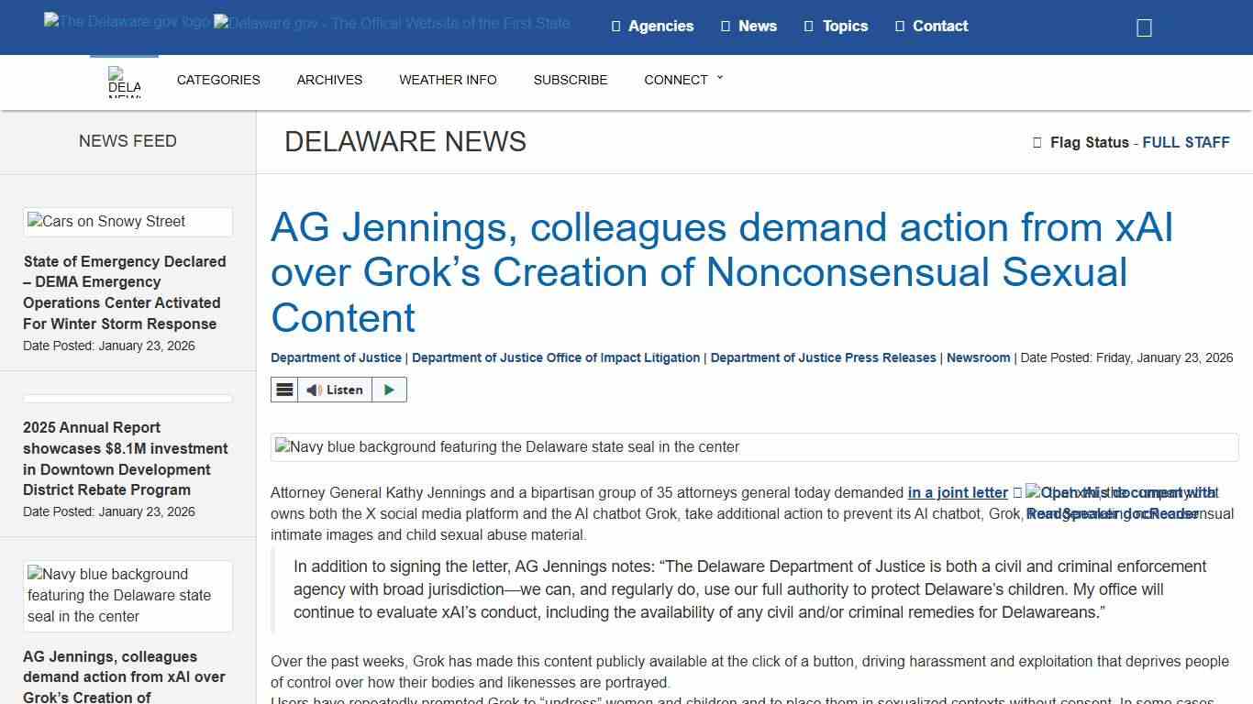Open the search magnifier icon
The image size is (1253, 704).
pyautogui.click(x=1143, y=27)
